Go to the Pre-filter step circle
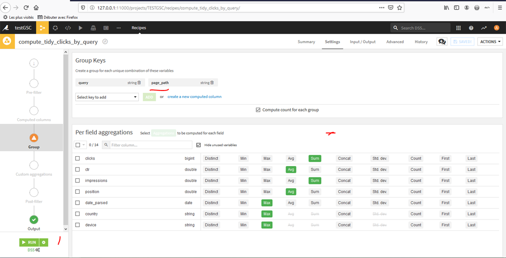The image size is (506, 258). pyautogui.click(x=34, y=84)
